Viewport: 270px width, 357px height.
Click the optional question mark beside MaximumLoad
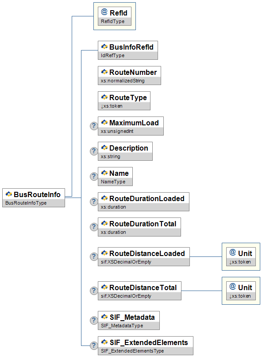tap(94, 126)
